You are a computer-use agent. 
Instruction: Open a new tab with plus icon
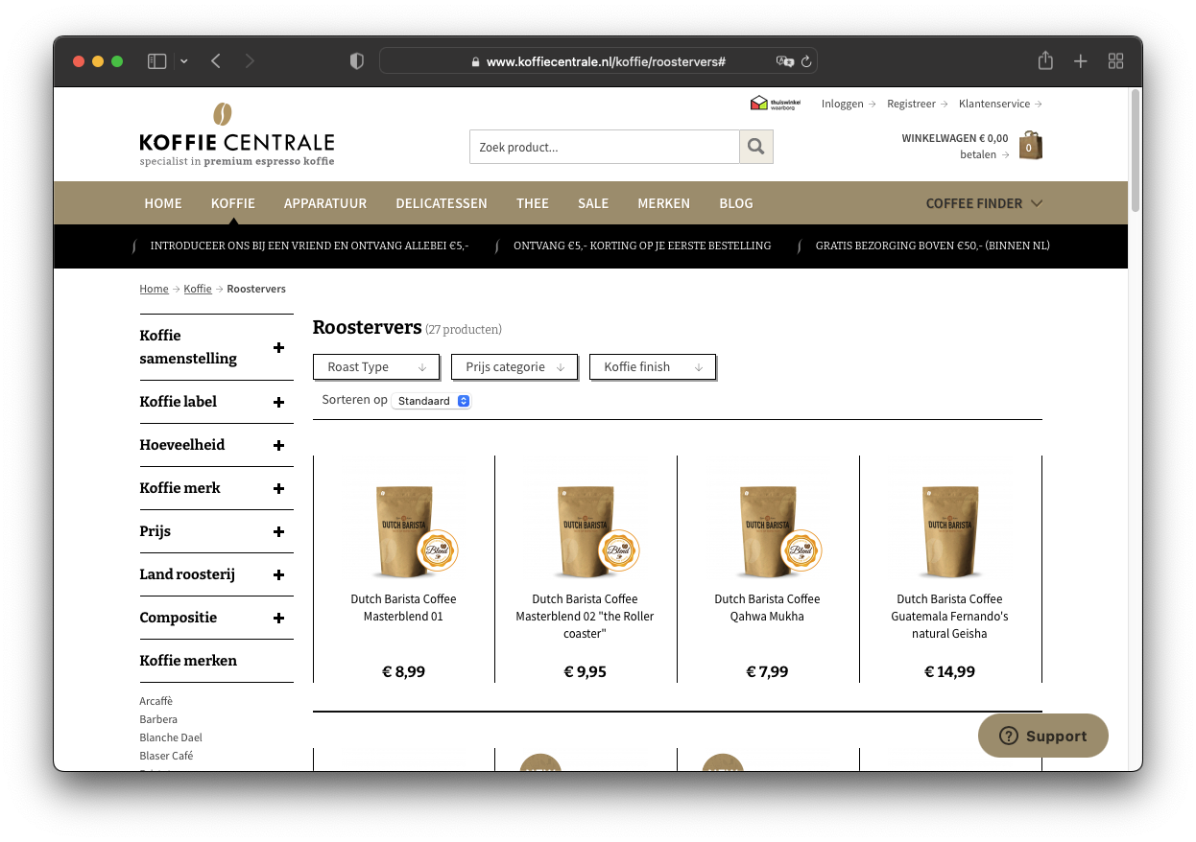pyautogui.click(x=1081, y=61)
